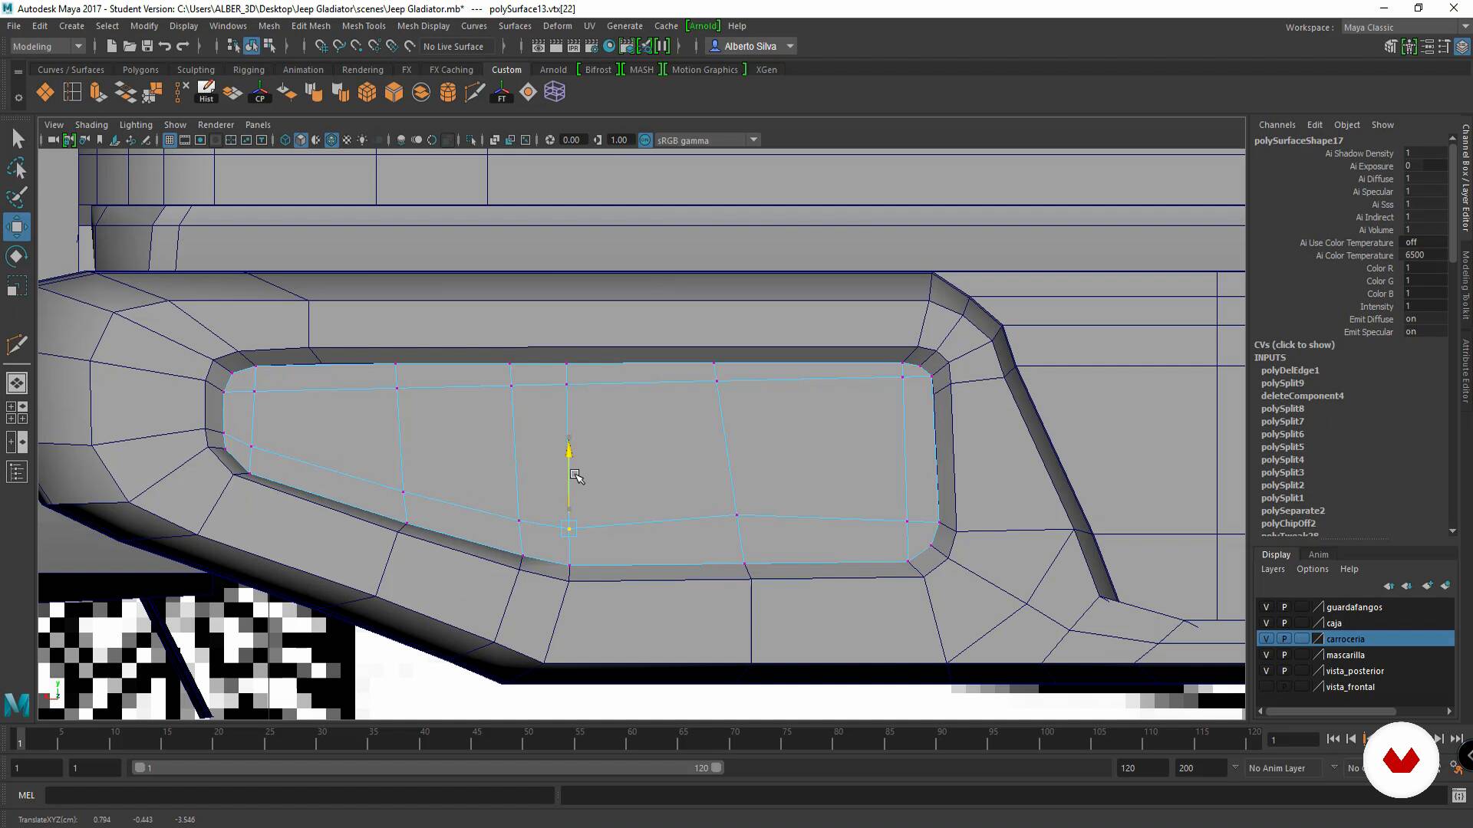
Task: Toggle use all lights bulb icon
Action: pos(362,140)
